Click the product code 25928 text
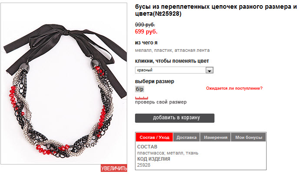The height and width of the screenshot is (178, 300). pos(144,165)
